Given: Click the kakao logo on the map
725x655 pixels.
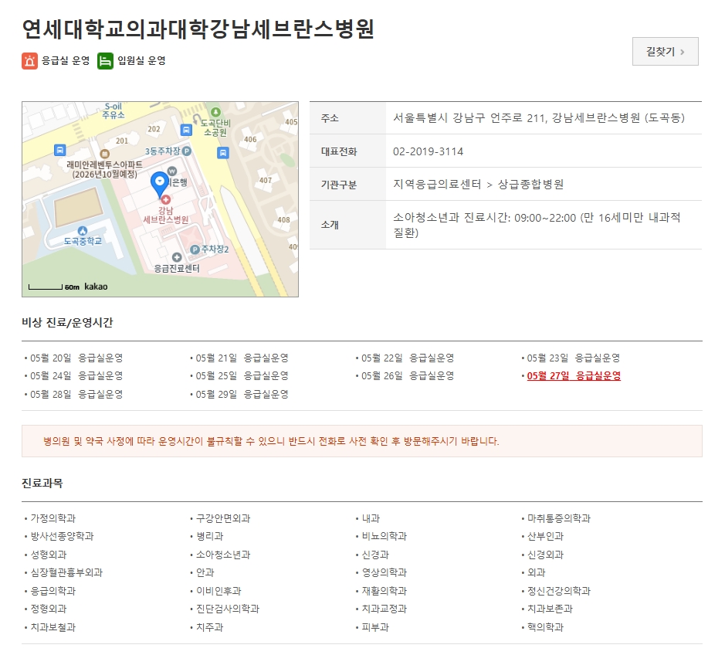Looking at the screenshot, I should coord(96,287).
